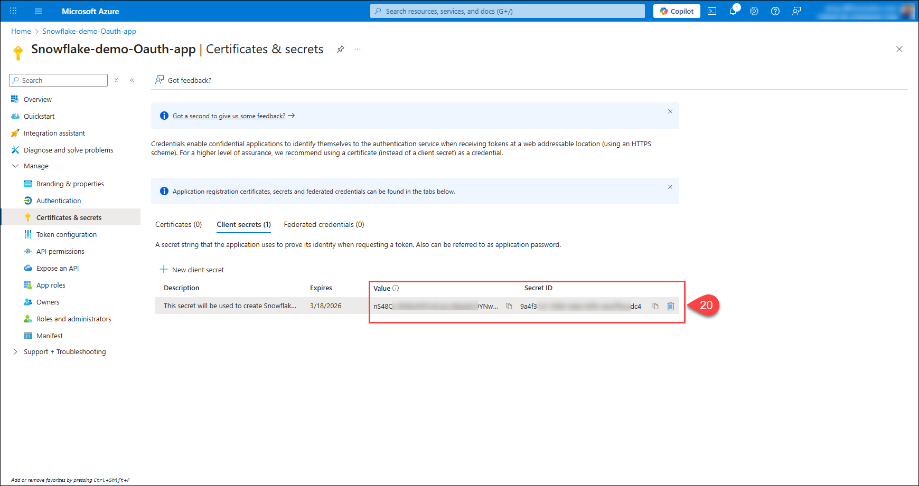Delete the client secret with trash icon
Screen dimensions: 919x486
pos(671,306)
